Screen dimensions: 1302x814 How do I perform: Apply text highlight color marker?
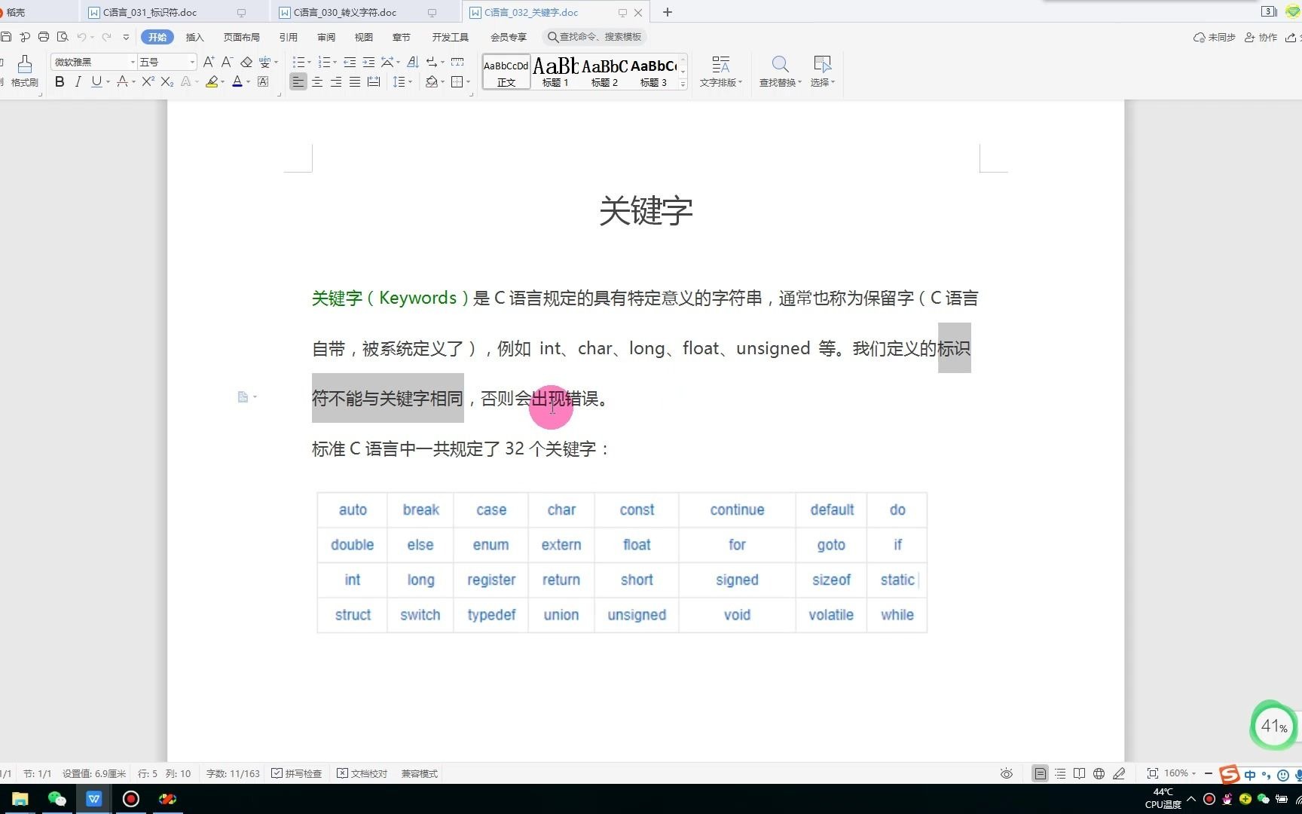pos(212,81)
